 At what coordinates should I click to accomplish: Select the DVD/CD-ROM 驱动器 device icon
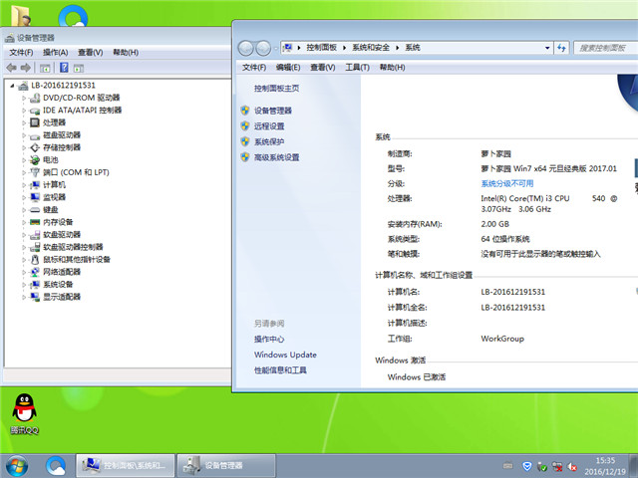[x=35, y=98]
